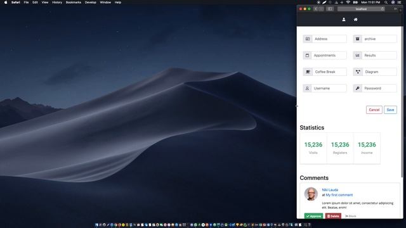This screenshot has height=228, width=406.
Task: Click the bar chart icon beside Results
Action: click(x=358, y=55)
